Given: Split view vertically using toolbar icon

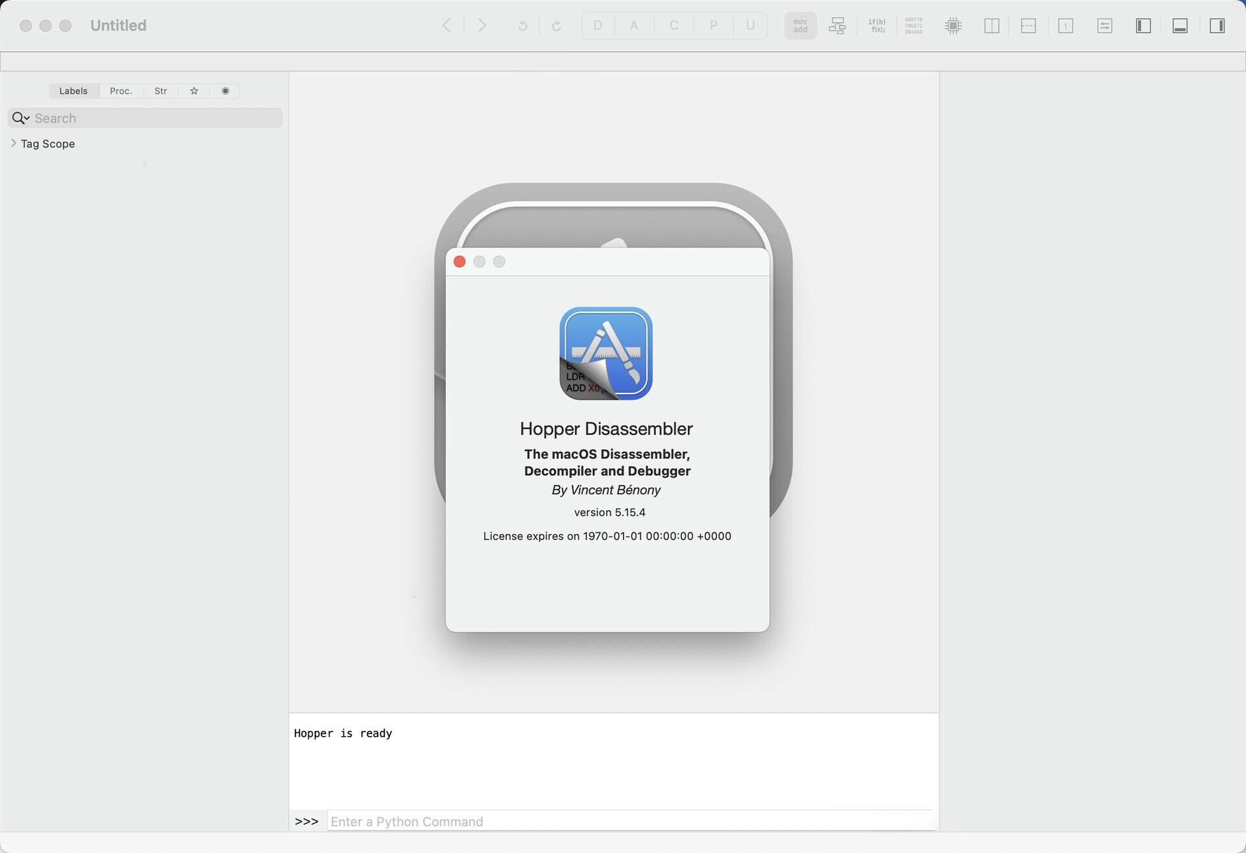Looking at the screenshot, I should tap(991, 26).
